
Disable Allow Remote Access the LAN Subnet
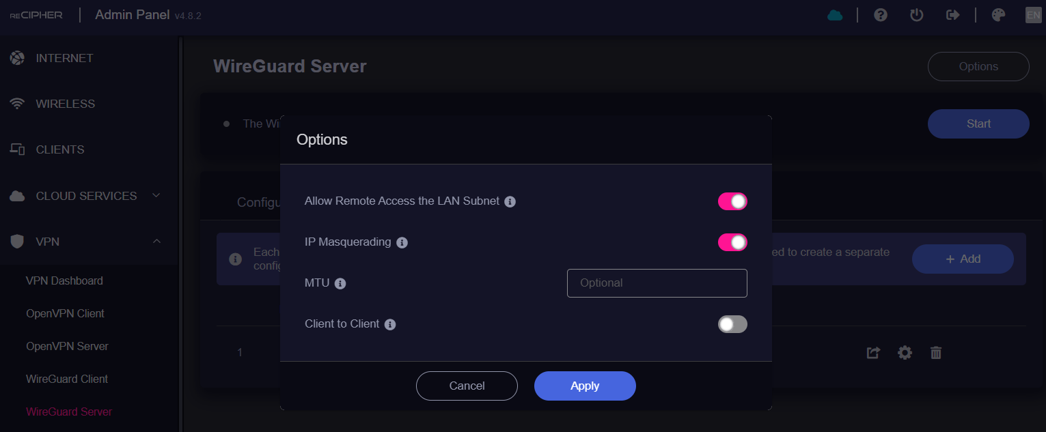(x=732, y=201)
